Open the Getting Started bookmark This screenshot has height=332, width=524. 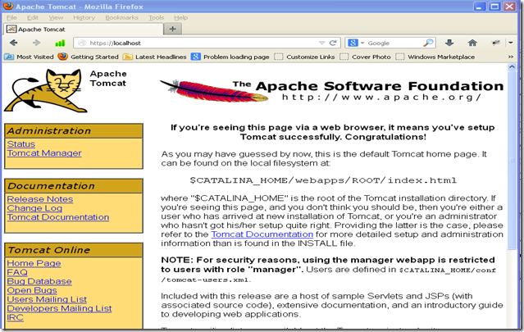tap(89, 57)
